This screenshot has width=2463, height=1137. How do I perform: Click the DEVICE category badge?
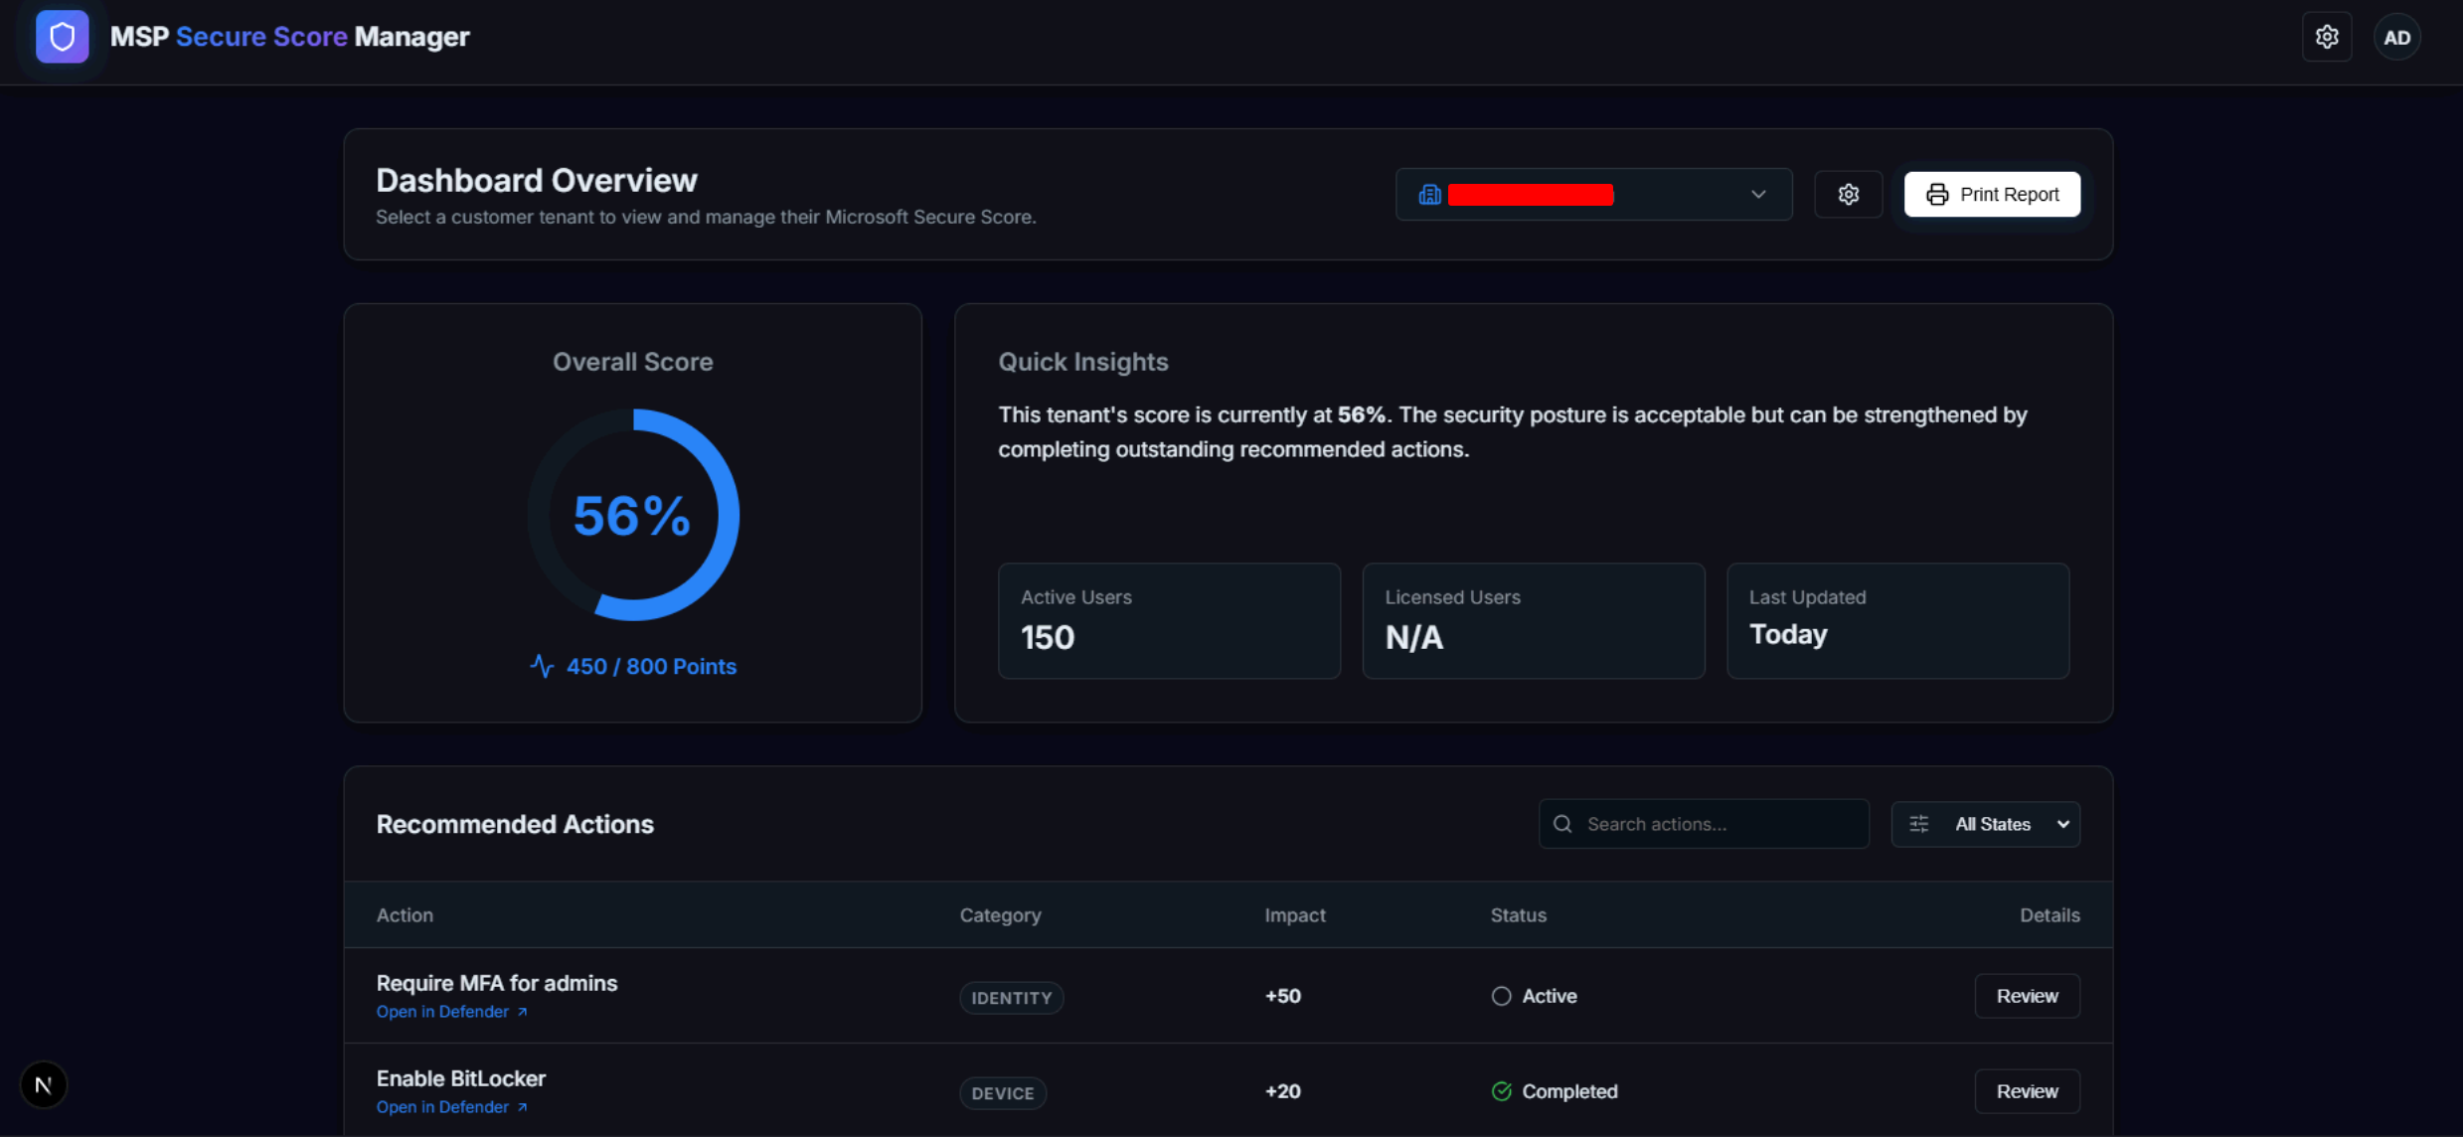(1002, 1093)
